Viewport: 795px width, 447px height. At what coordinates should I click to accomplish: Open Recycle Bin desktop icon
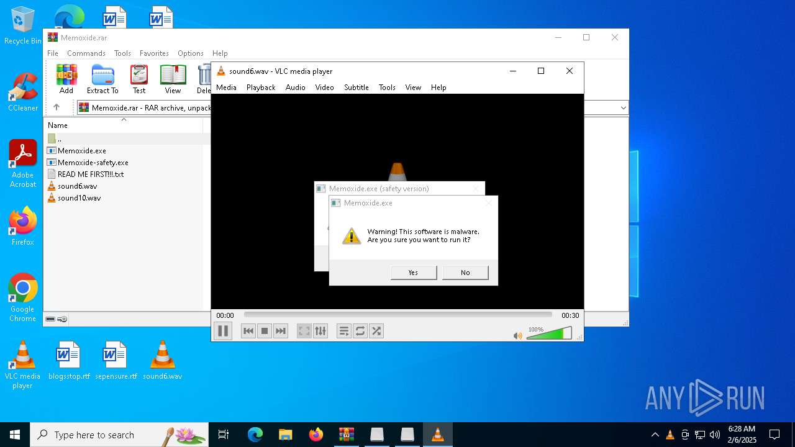23,26
